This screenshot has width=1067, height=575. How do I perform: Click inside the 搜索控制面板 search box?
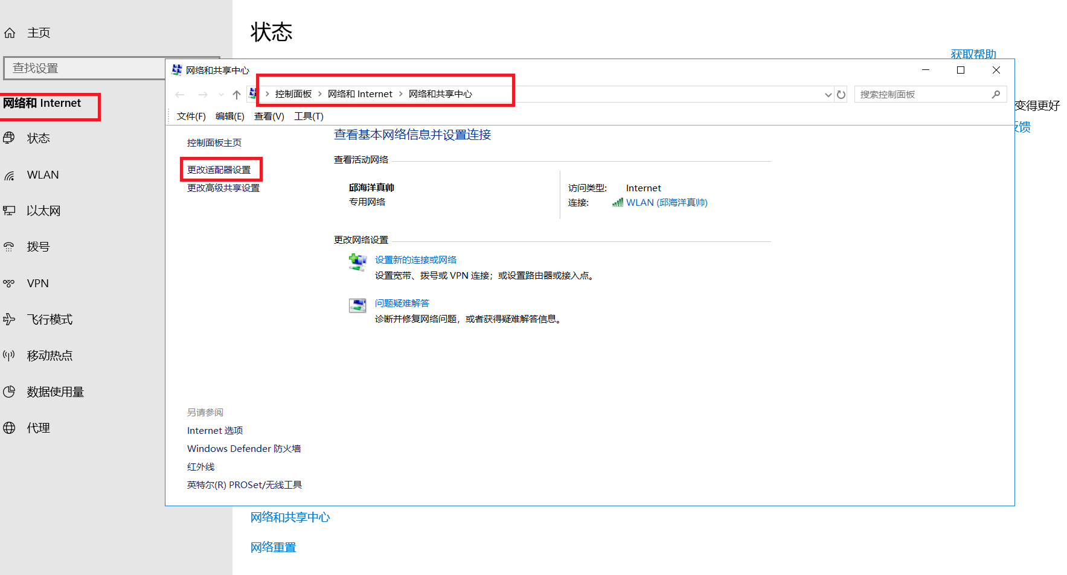[x=918, y=94]
